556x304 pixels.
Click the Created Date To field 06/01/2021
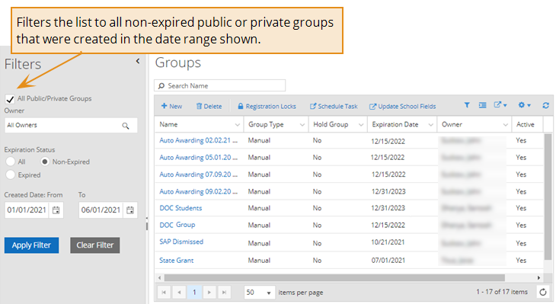[101, 210]
